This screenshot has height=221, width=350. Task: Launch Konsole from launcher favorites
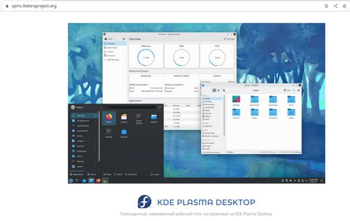109,133
